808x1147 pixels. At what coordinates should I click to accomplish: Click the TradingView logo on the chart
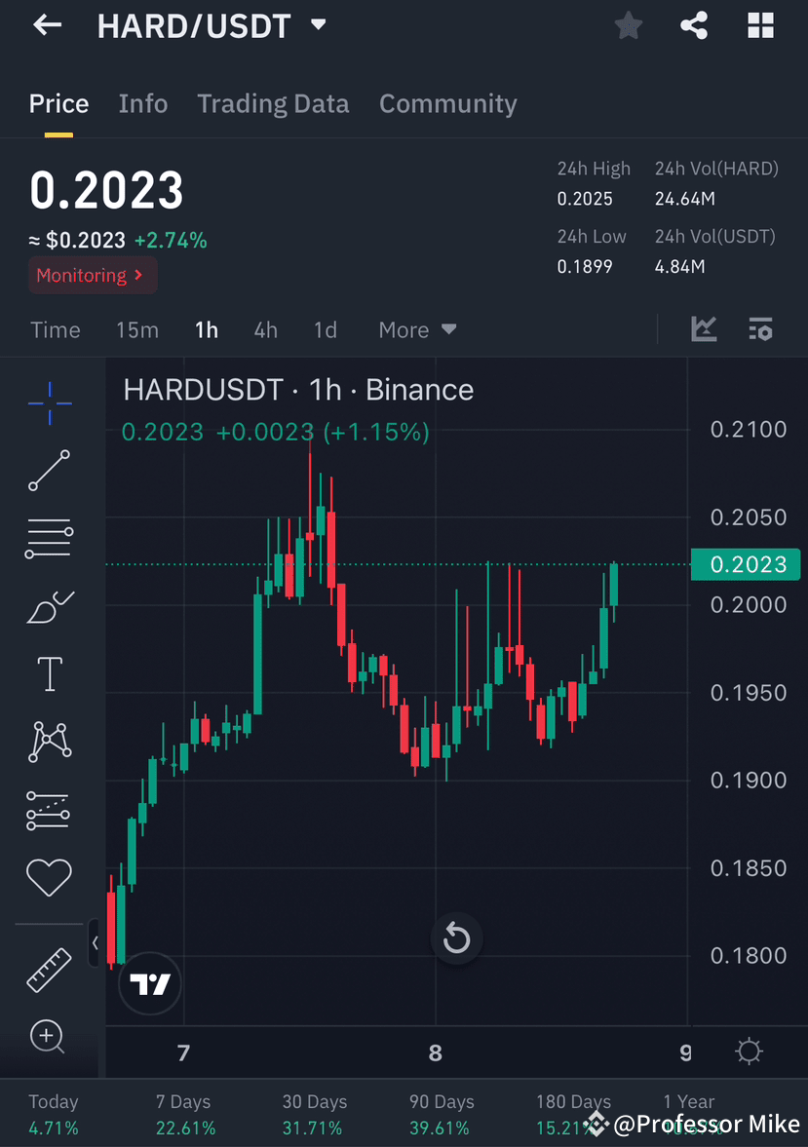(149, 983)
